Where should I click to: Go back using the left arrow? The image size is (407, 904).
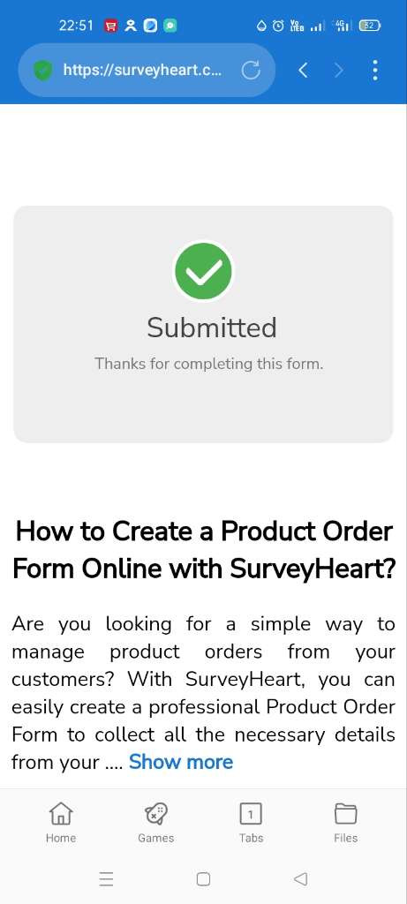(x=303, y=71)
